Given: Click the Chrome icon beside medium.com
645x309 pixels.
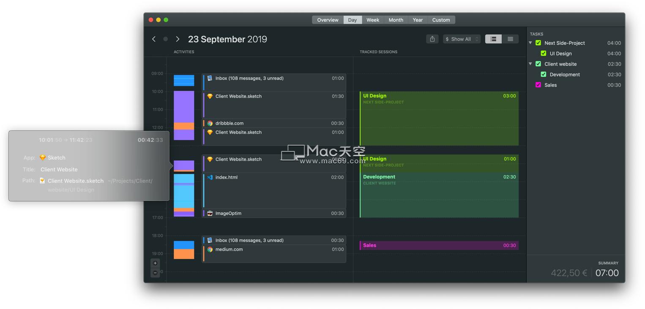Looking at the screenshot, I should (210, 249).
